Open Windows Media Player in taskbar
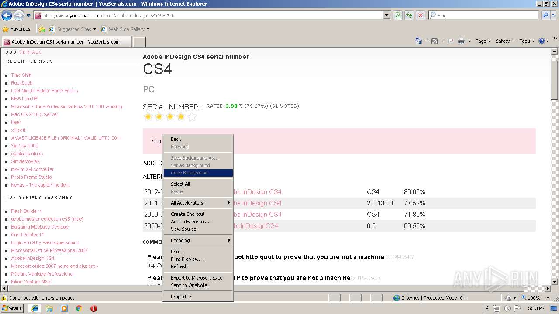 (64, 308)
